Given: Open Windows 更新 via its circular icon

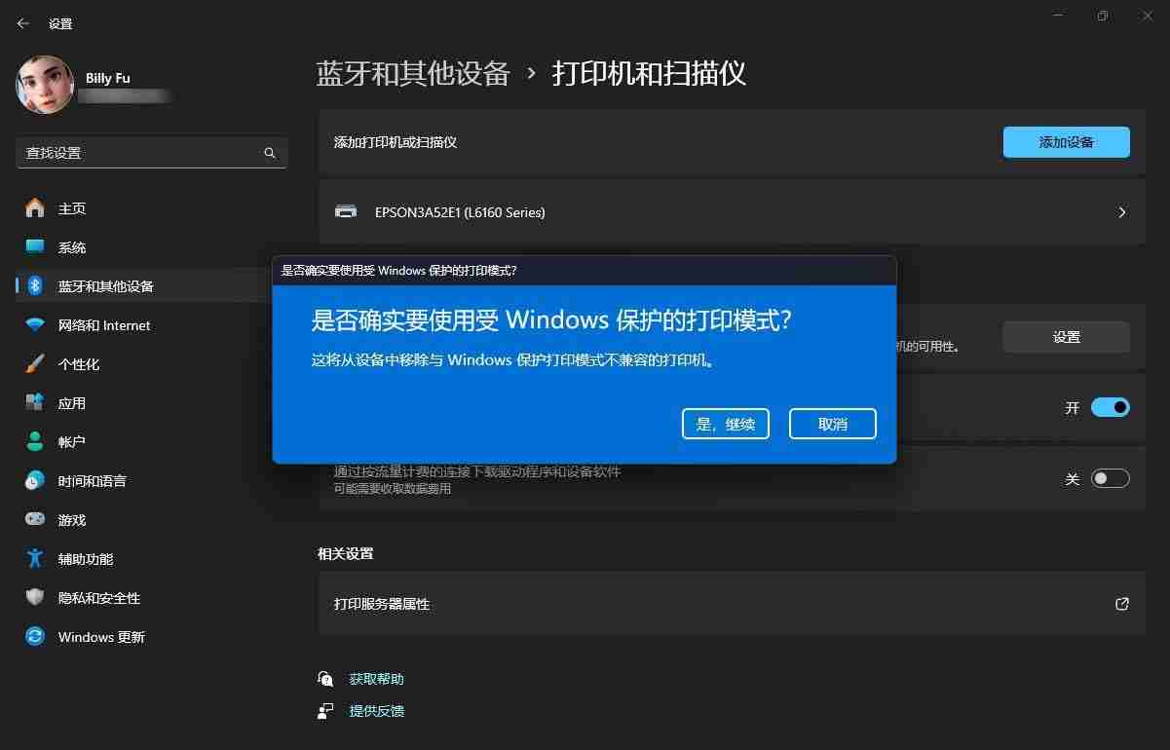Looking at the screenshot, I should (x=38, y=636).
